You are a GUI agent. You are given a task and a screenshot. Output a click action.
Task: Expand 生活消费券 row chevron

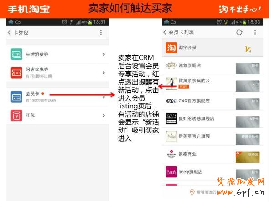click(103, 54)
